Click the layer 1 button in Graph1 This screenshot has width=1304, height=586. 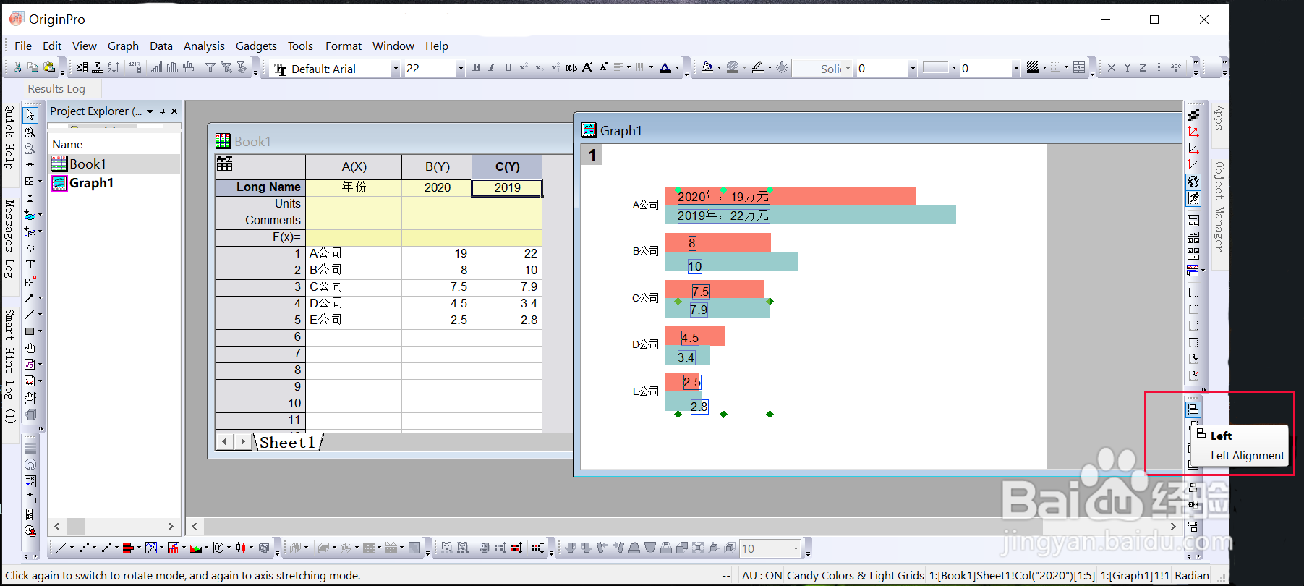pyautogui.click(x=592, y=155)
